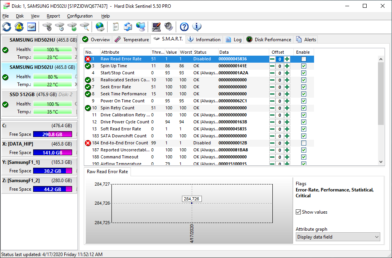Click green check icon beside Spin Up Time

click(88, 66)
